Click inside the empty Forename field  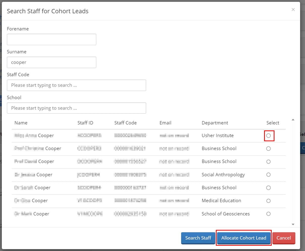[52, 39]
